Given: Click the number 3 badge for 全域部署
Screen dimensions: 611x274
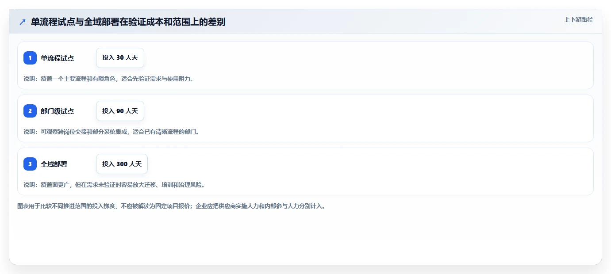Looking at the screenshot, I should (x=30, y=164).
